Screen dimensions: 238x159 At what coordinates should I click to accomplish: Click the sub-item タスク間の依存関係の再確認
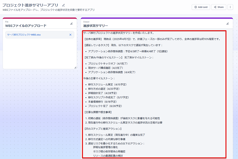[109, 151]
